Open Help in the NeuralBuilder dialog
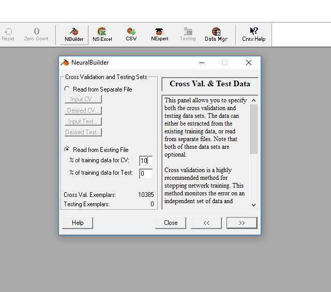Screen dimensions: 331x292 click(x=78, y=223)
